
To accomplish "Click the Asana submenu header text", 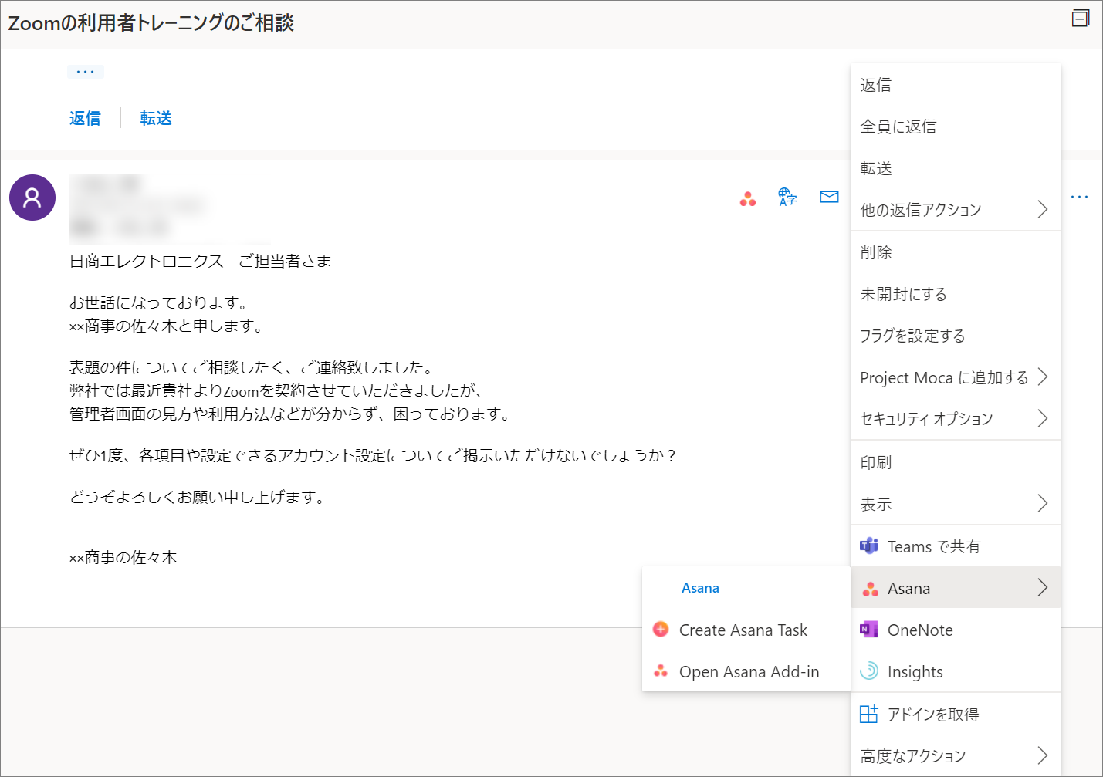I will pyautogui.click(x=700, y=588).
